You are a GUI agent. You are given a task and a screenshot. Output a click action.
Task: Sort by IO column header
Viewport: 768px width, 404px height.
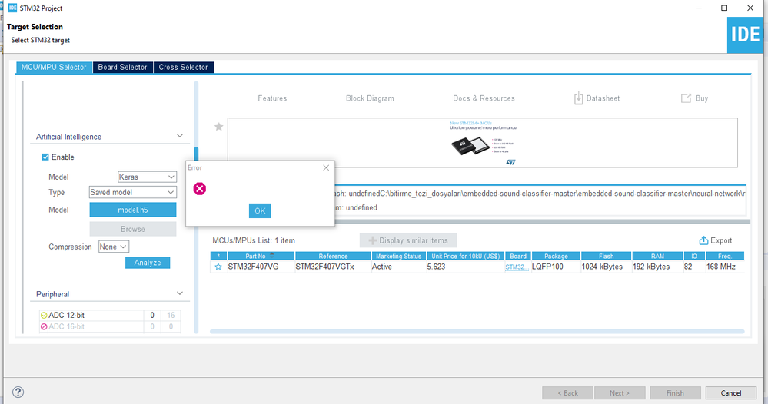pos(694,256)
